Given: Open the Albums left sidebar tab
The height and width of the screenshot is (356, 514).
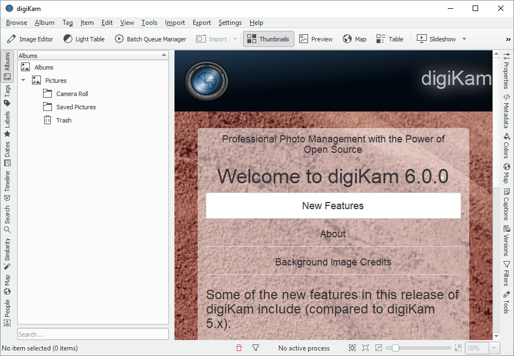Looking at the screenshot, I should [7, 66].
